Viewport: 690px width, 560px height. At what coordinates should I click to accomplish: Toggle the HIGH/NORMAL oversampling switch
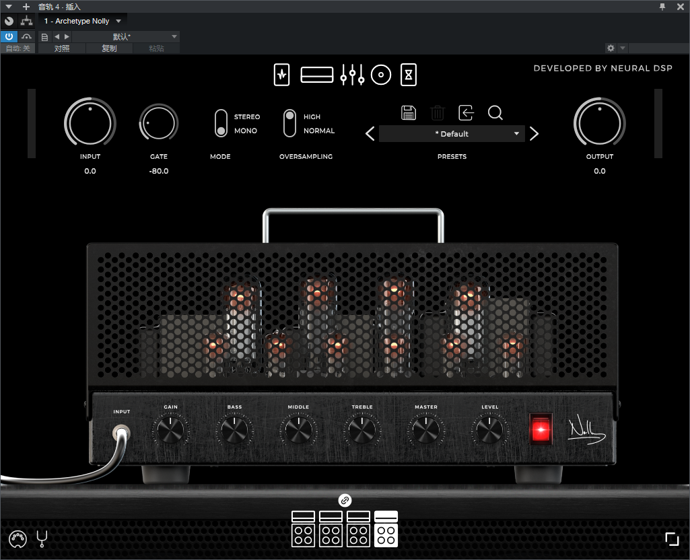tap(289, 123)
